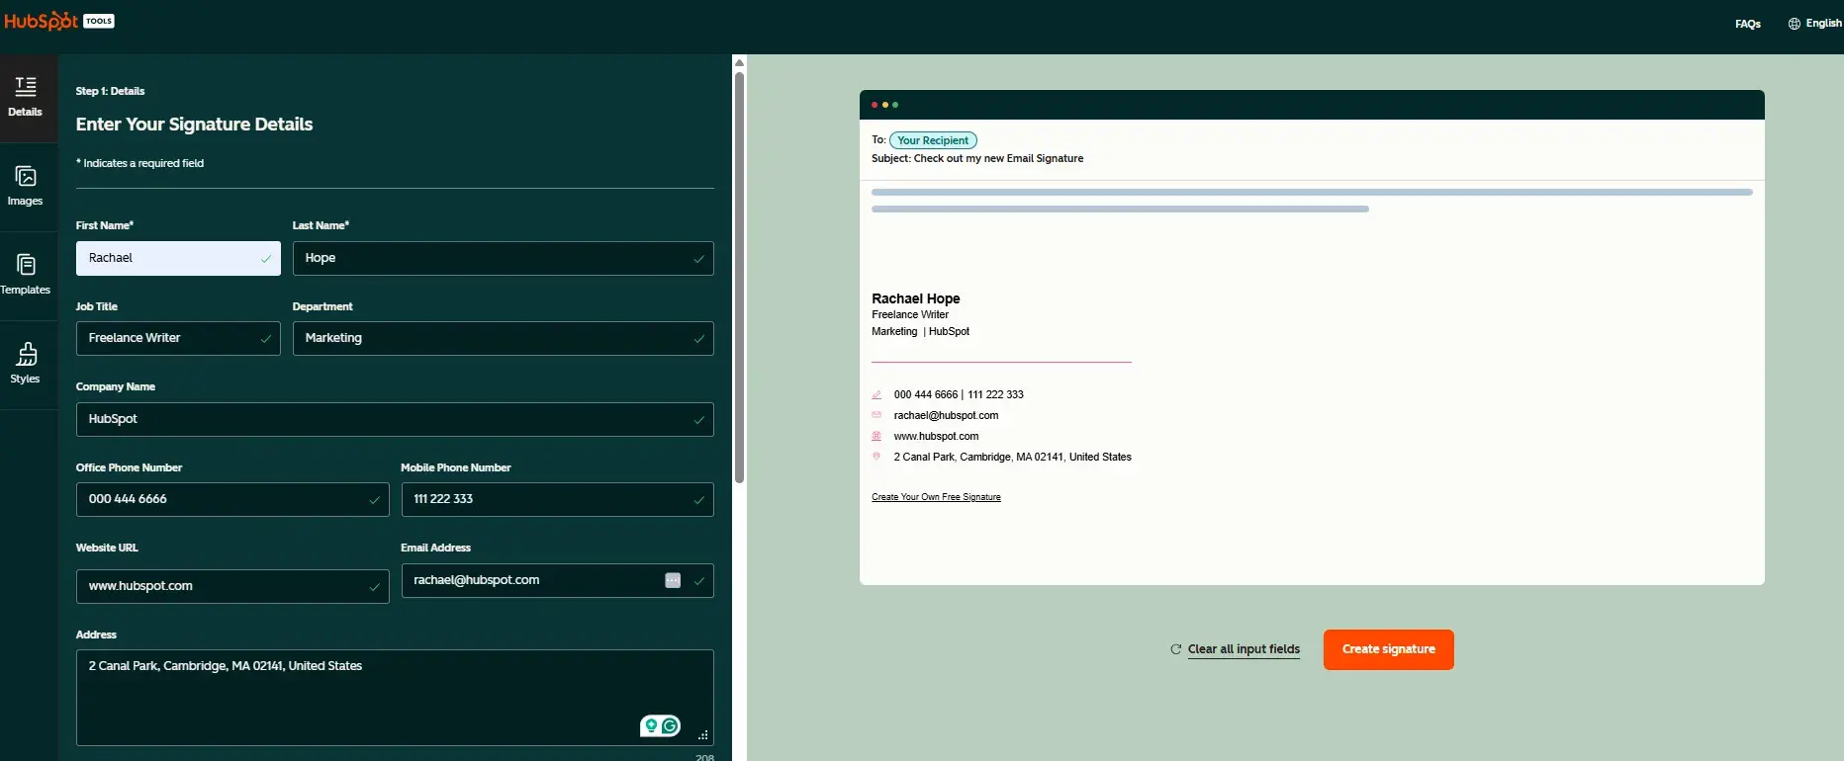Edit the Company Name field
1844x761 pixels.
(395, 419)
